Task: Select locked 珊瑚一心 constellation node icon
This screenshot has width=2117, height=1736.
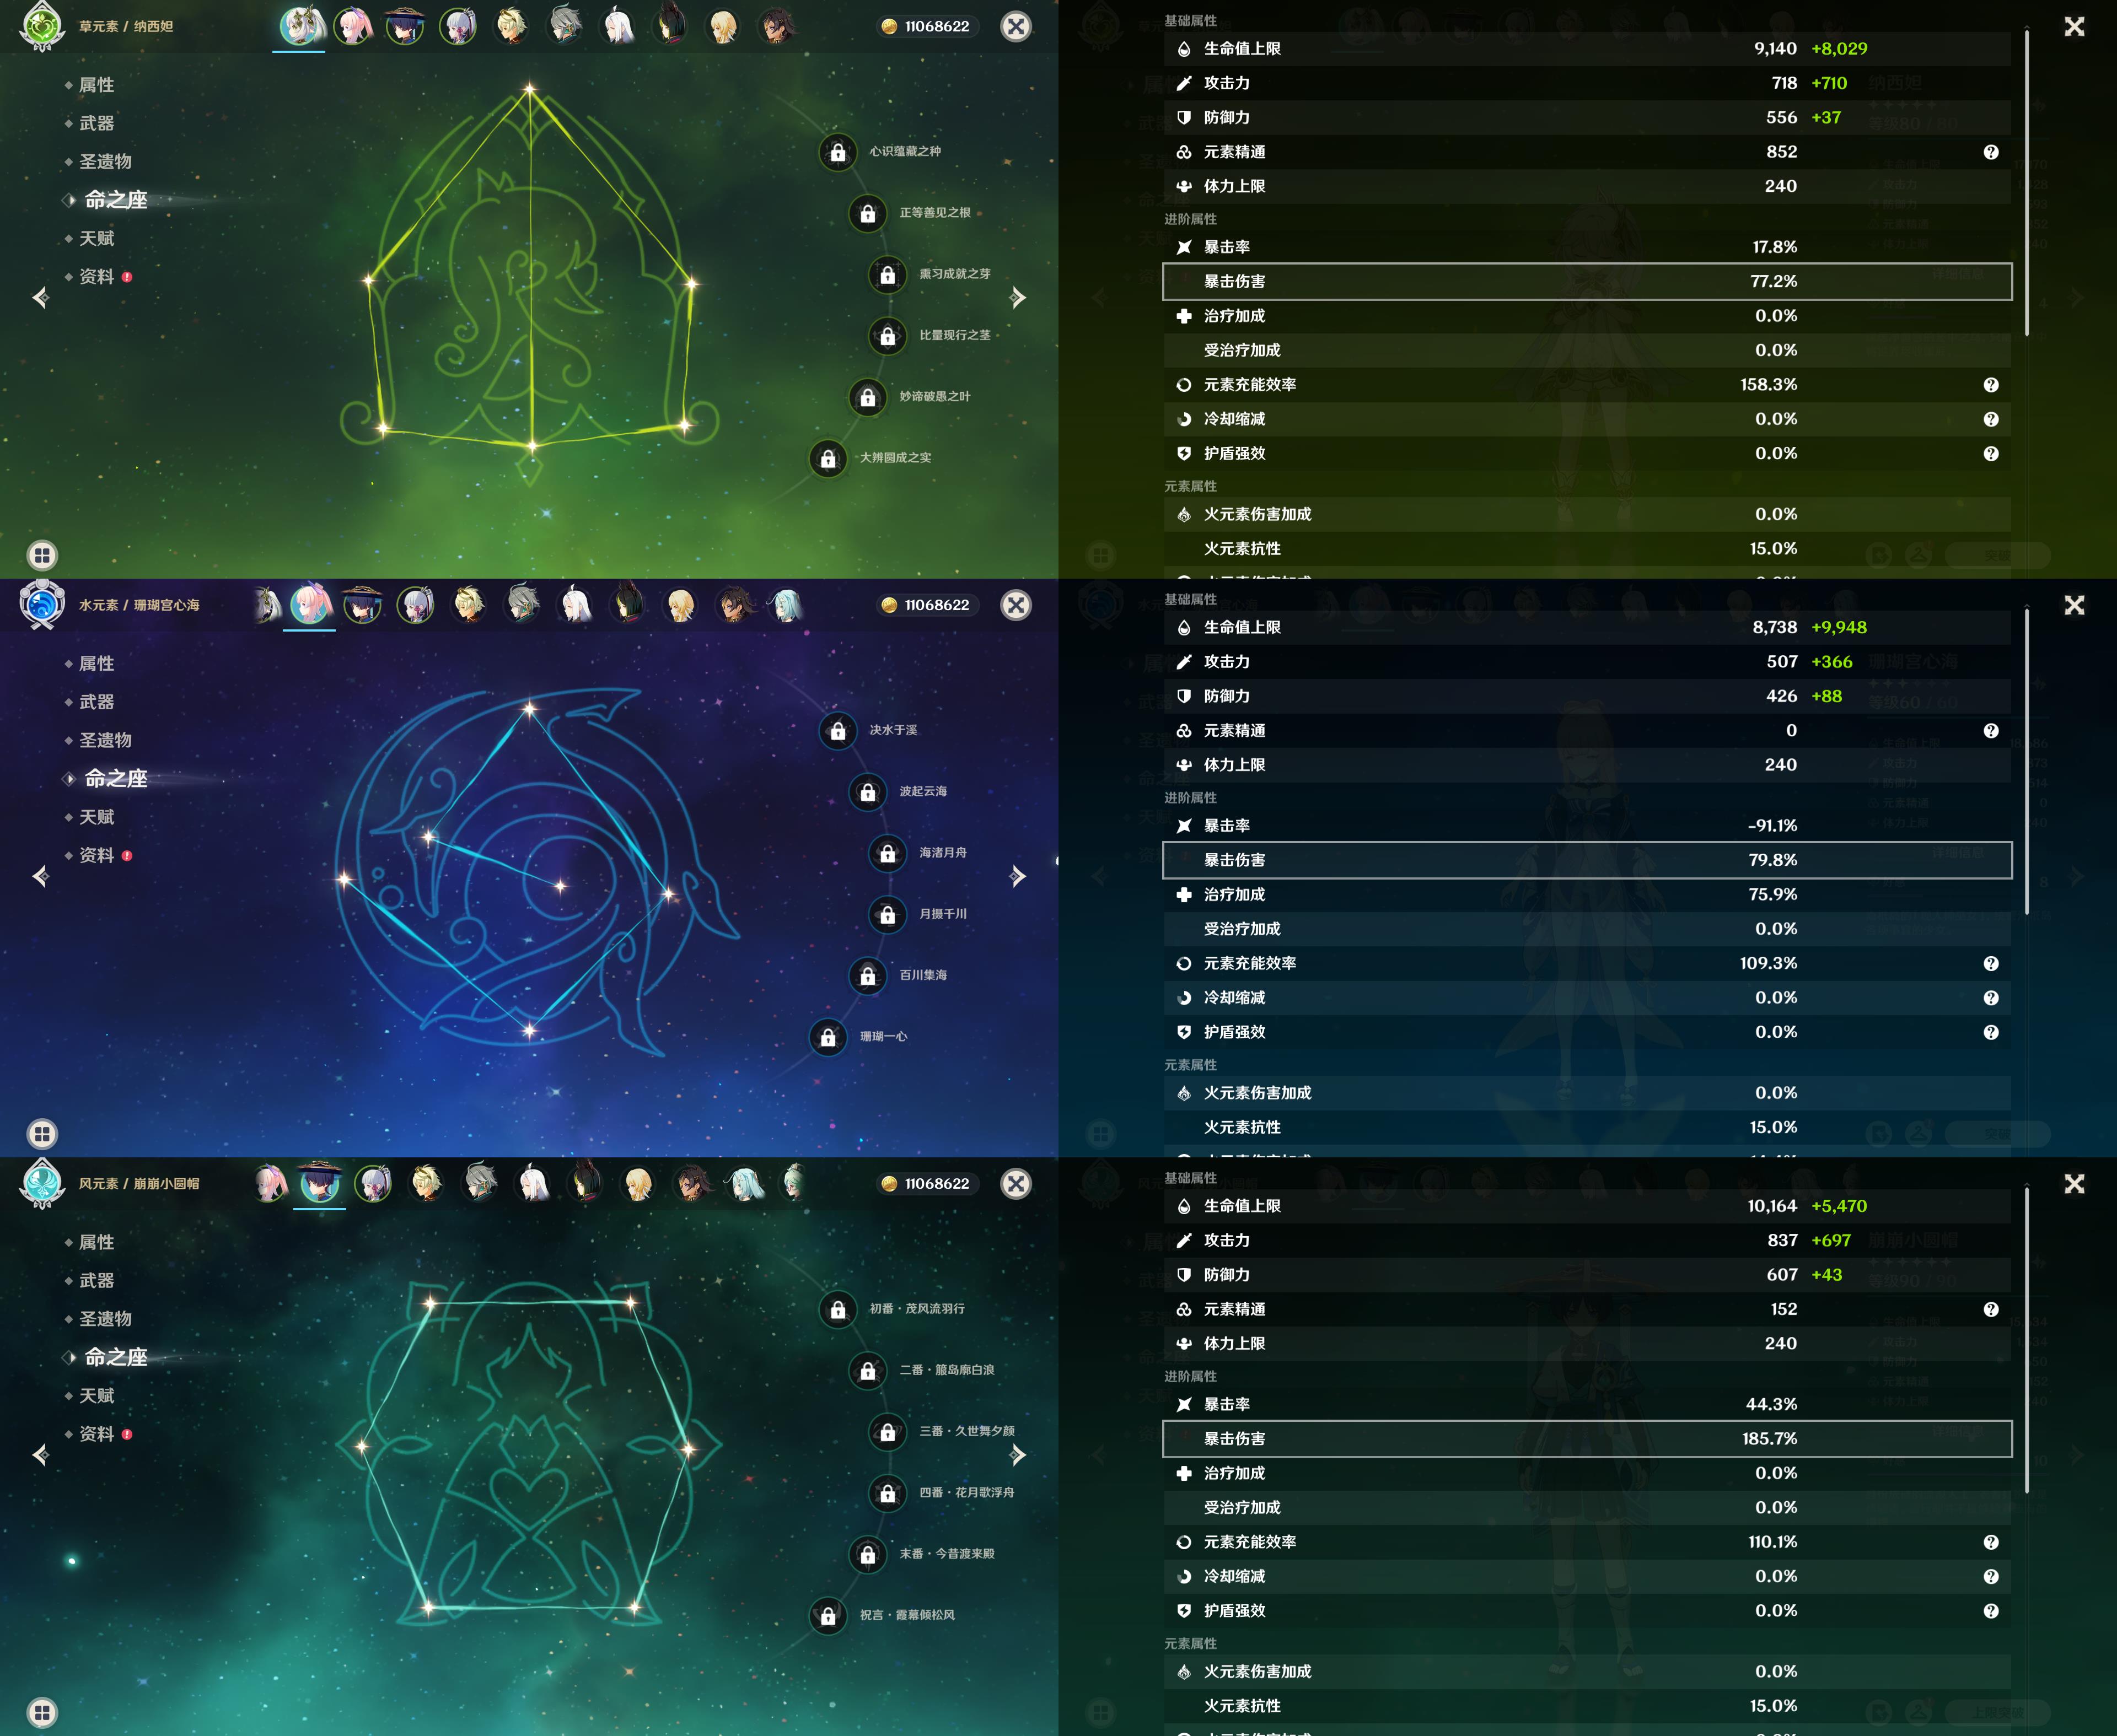Action: pos(829,1037)
